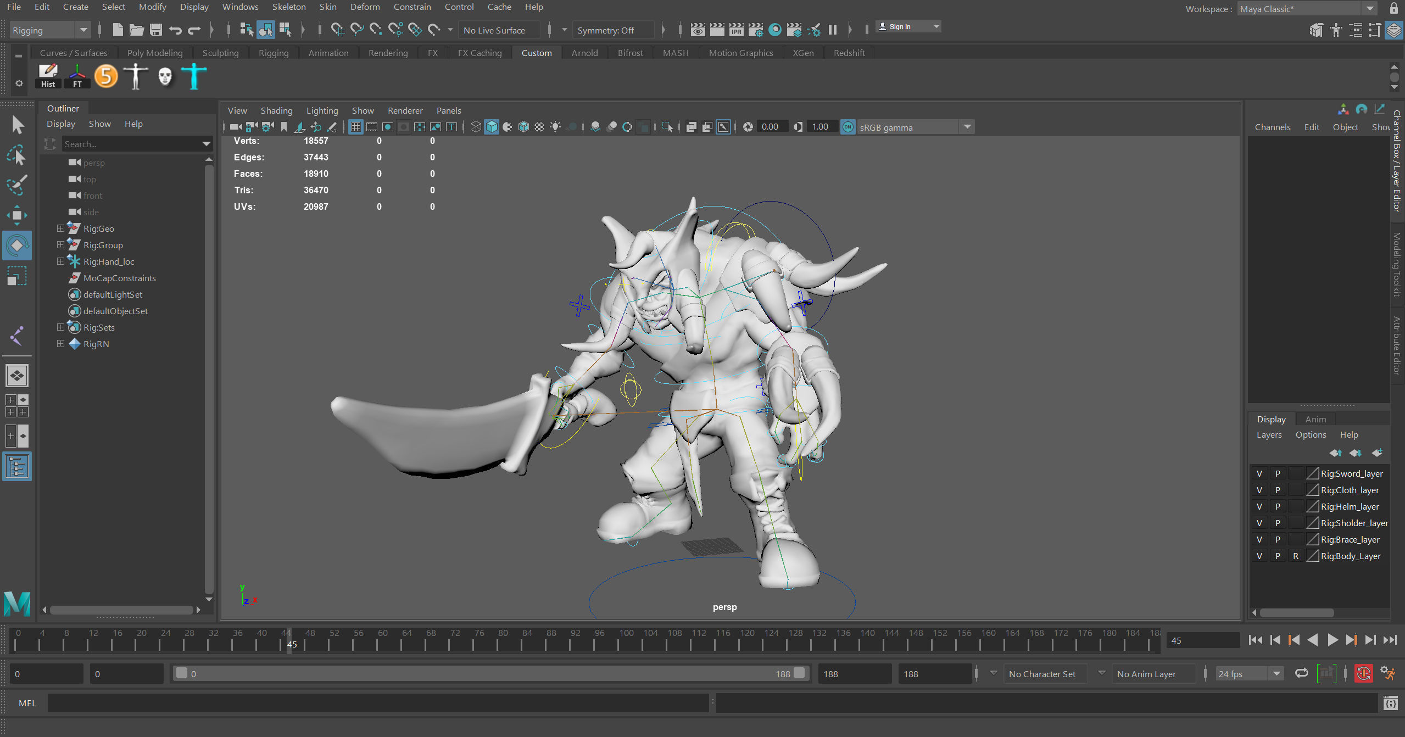Expand the Rig:Group node in Outliner
The width and height of the screenshot is (1405, 737).
60,244
